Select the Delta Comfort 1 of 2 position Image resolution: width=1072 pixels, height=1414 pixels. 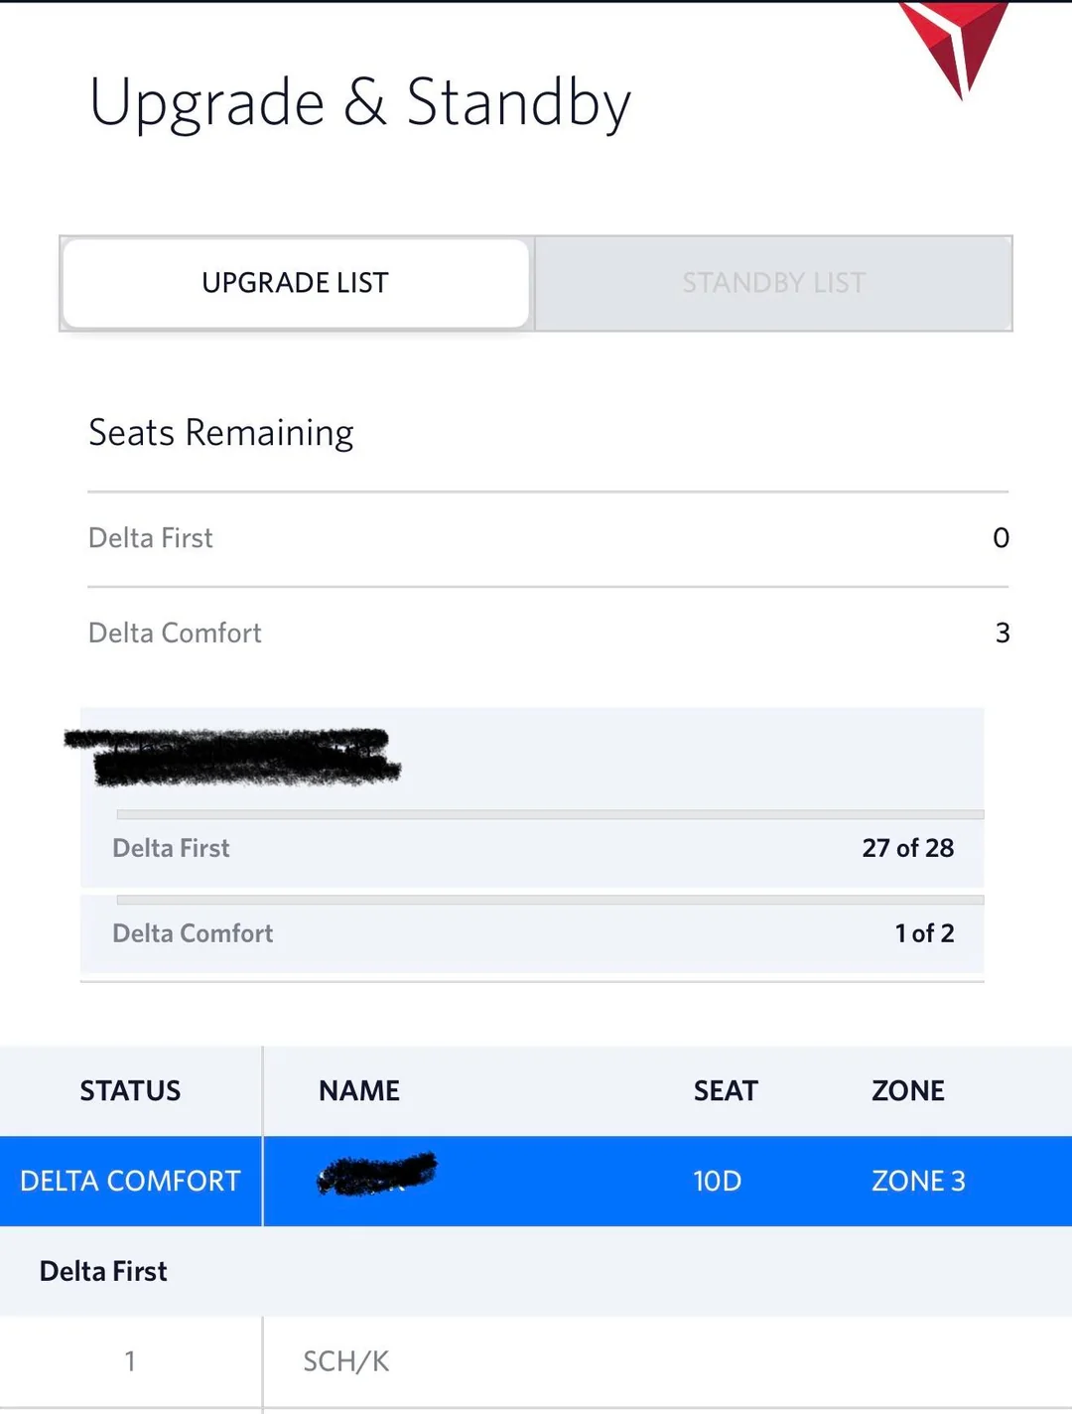coord(924,933)
